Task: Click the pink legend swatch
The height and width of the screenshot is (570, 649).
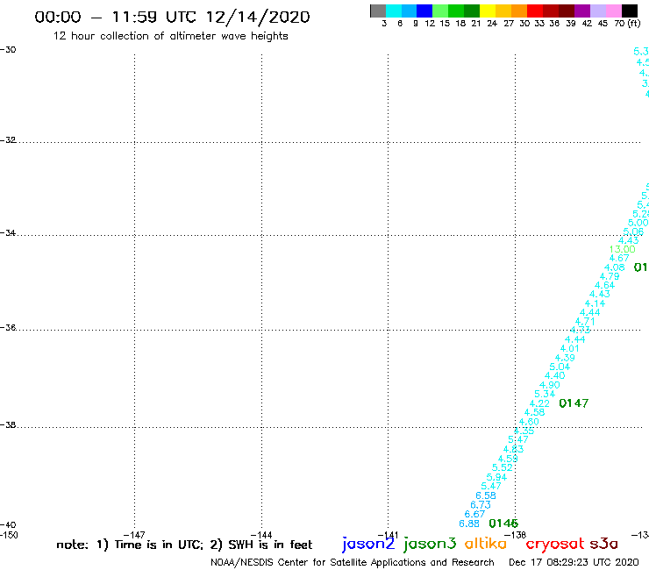Action: 613,11
